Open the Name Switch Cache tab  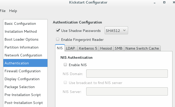pos(142,48)
